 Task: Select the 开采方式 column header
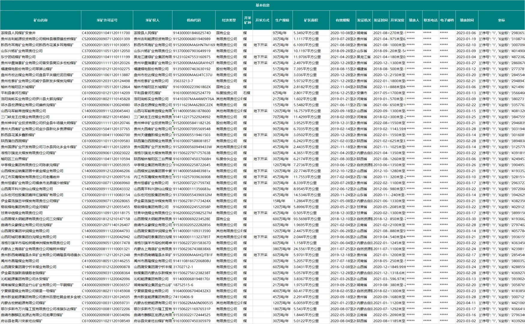tap(262, 20)
